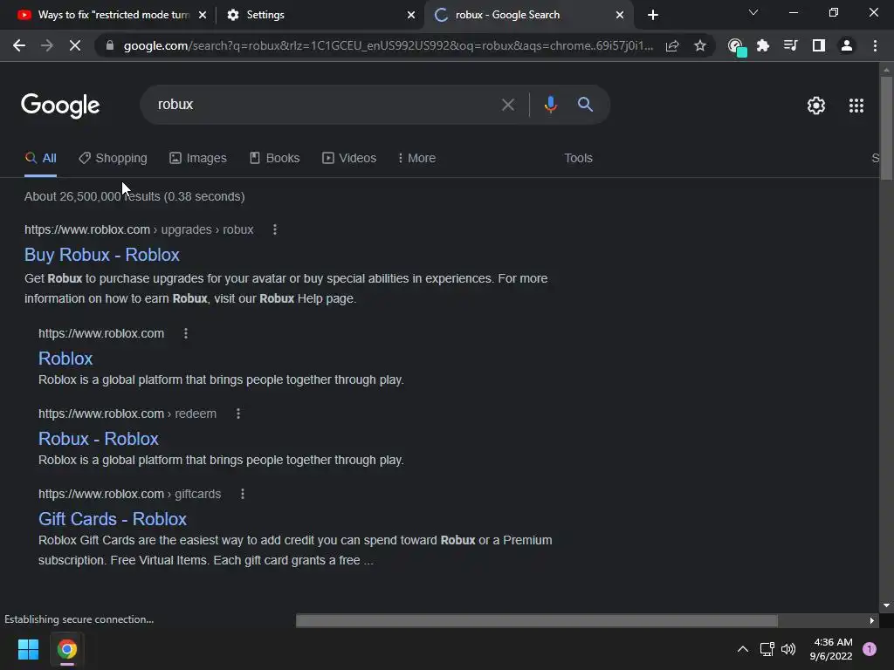This screenshot has width=894, height=670.
Task: Click Chrome icon on the taskbar
Action: click(x=66, y=649)
